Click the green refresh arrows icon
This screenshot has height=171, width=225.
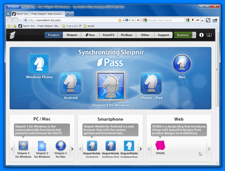pyautogui.click(x=133, y=20)
